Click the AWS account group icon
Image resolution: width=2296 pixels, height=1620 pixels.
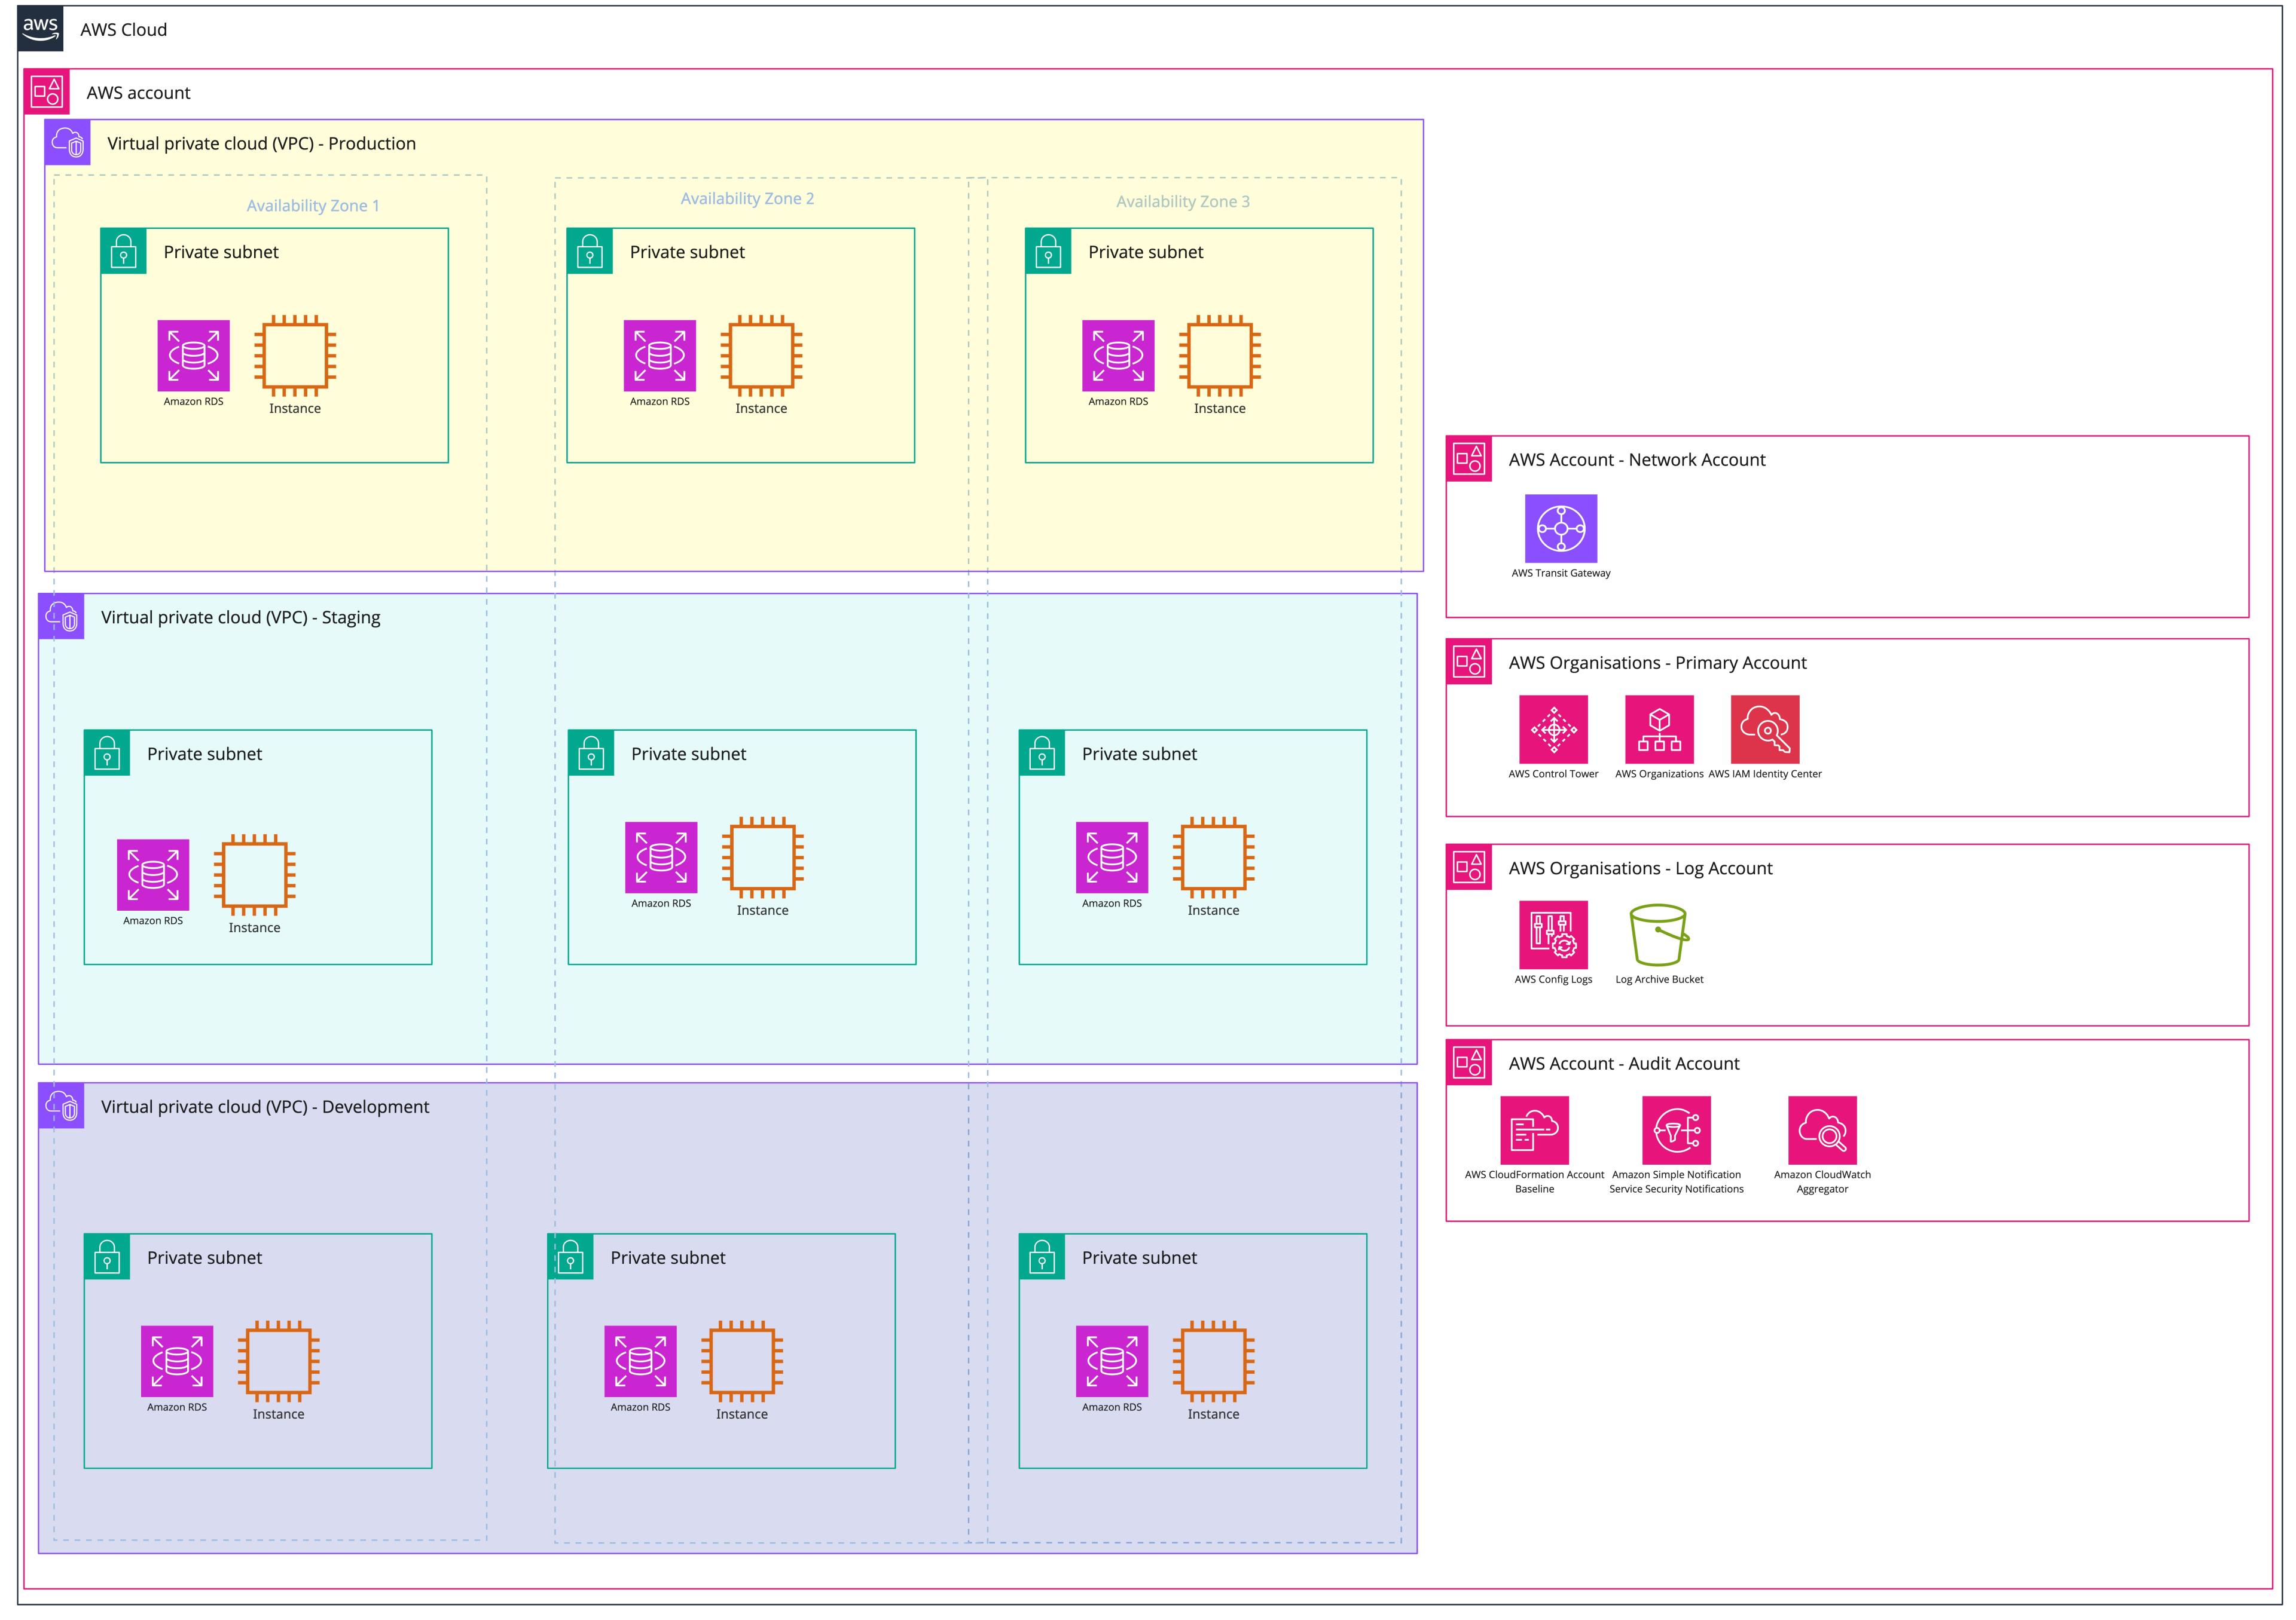pos(47,92)
